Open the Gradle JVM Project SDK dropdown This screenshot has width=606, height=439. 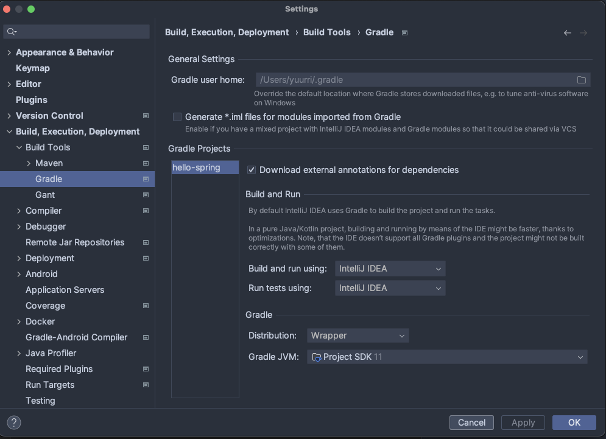(x=447, y=357)
